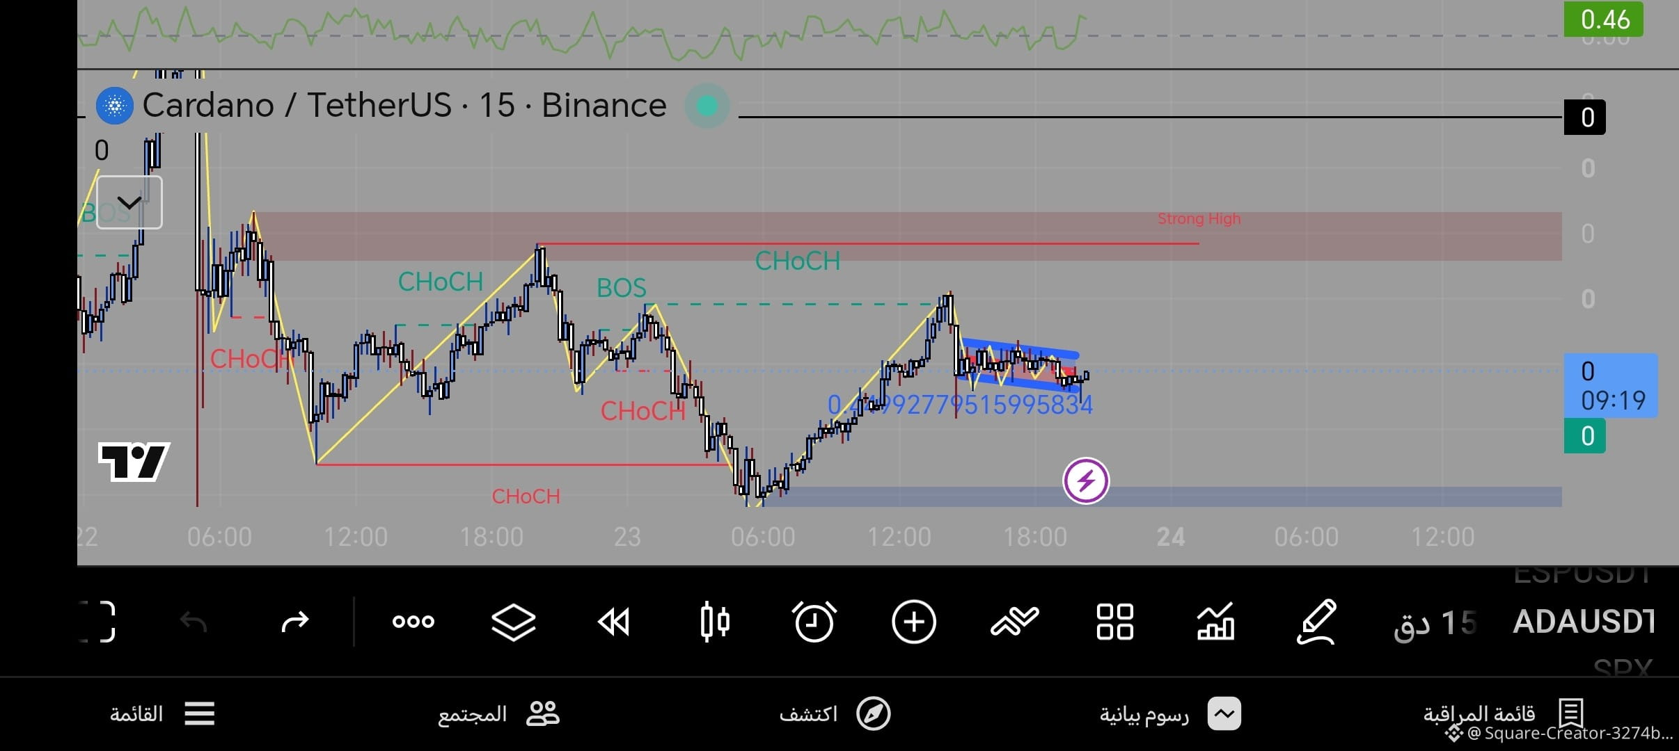This screenshot has height=751, width=1679.
Task: Tap the black price label on the horizontal line
Action: coord(1585,117)
